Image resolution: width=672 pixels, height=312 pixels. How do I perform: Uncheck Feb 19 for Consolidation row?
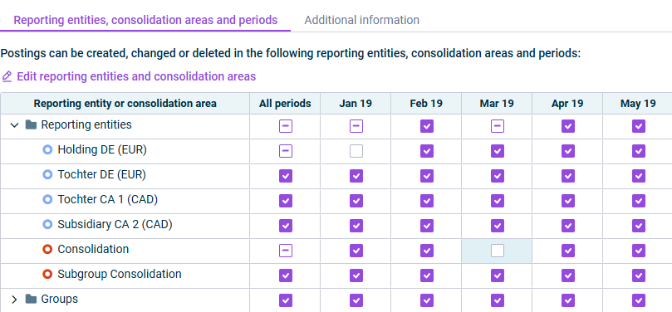(427, 251)
